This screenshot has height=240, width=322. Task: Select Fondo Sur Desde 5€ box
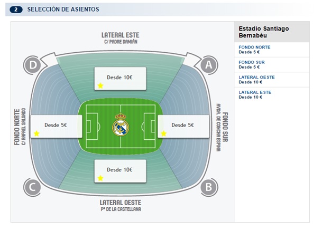183,126
